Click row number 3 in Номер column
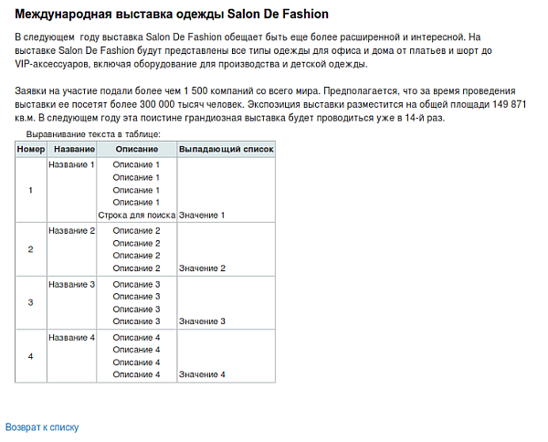The height and width of the screenshot is (442, 548). point(31,302)
